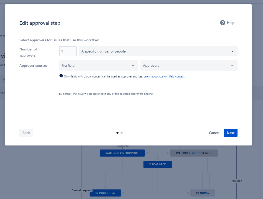Screen dimensions: 263x199
Task: Click Cancel to dismiss the dialog
Action: click(x=214, y=133)
